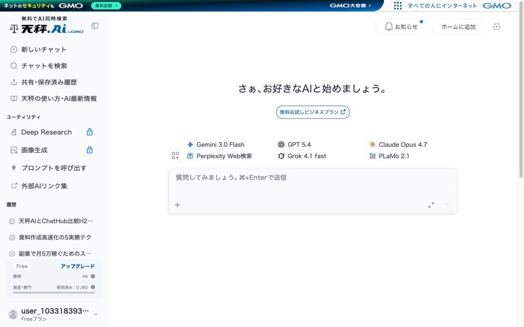
Task: Click 無料お試しビジネスプラン button
Action: tap(313, 112)
